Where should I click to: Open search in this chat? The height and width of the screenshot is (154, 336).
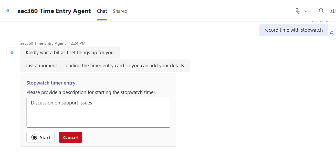pos(321,11)
